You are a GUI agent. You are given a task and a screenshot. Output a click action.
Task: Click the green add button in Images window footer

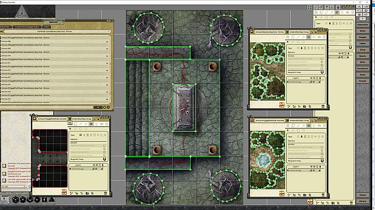click(x=104, y=107)
